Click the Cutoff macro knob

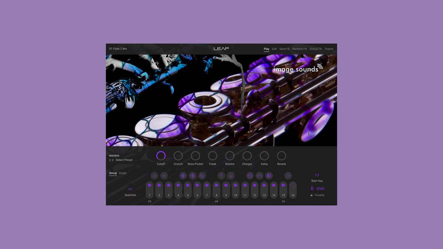[161, 156]
